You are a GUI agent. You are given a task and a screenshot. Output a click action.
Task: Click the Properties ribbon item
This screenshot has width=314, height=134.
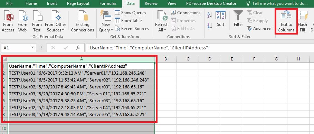tap(183, 21)
